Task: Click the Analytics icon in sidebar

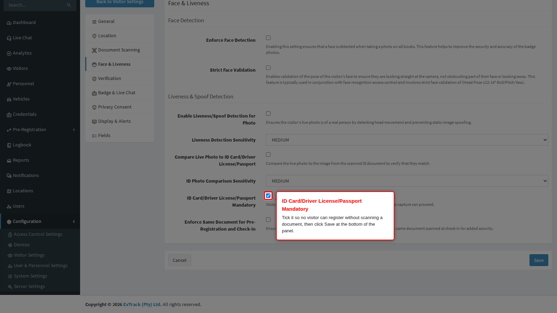Action: click(9, 54)
